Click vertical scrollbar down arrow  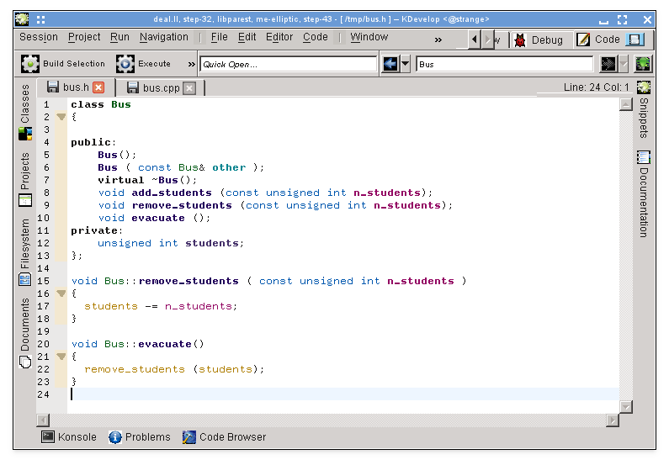(626, 407)
